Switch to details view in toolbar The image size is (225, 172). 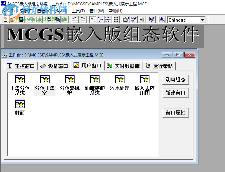click(115, 20)
